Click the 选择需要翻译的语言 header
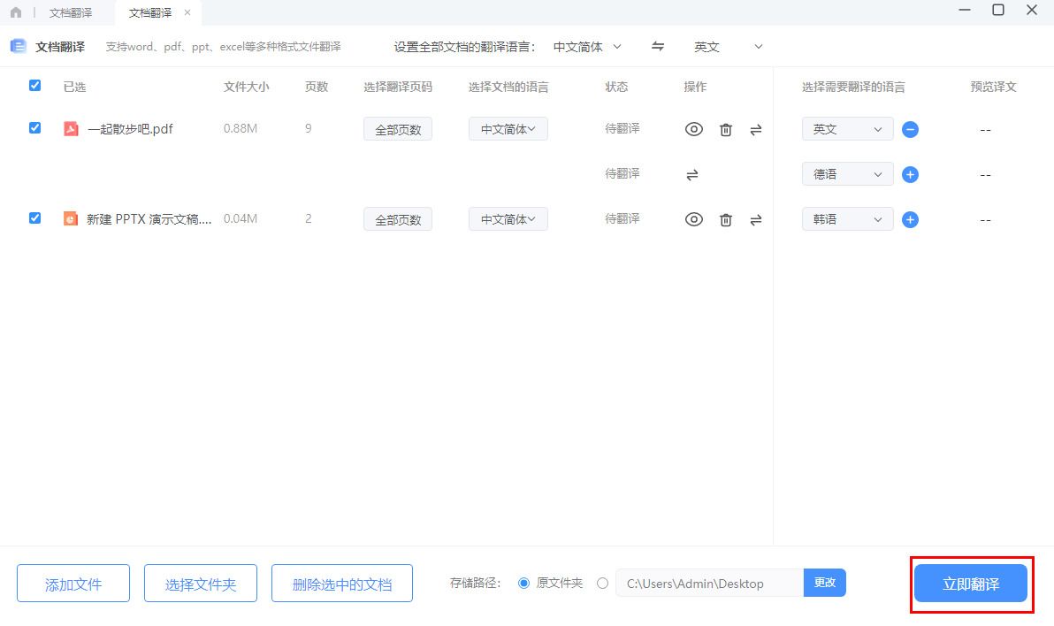 point(853,87)
